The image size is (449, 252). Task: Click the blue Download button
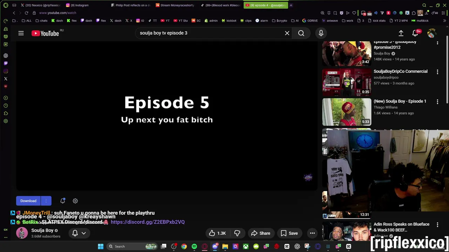(x=28, y=201)
